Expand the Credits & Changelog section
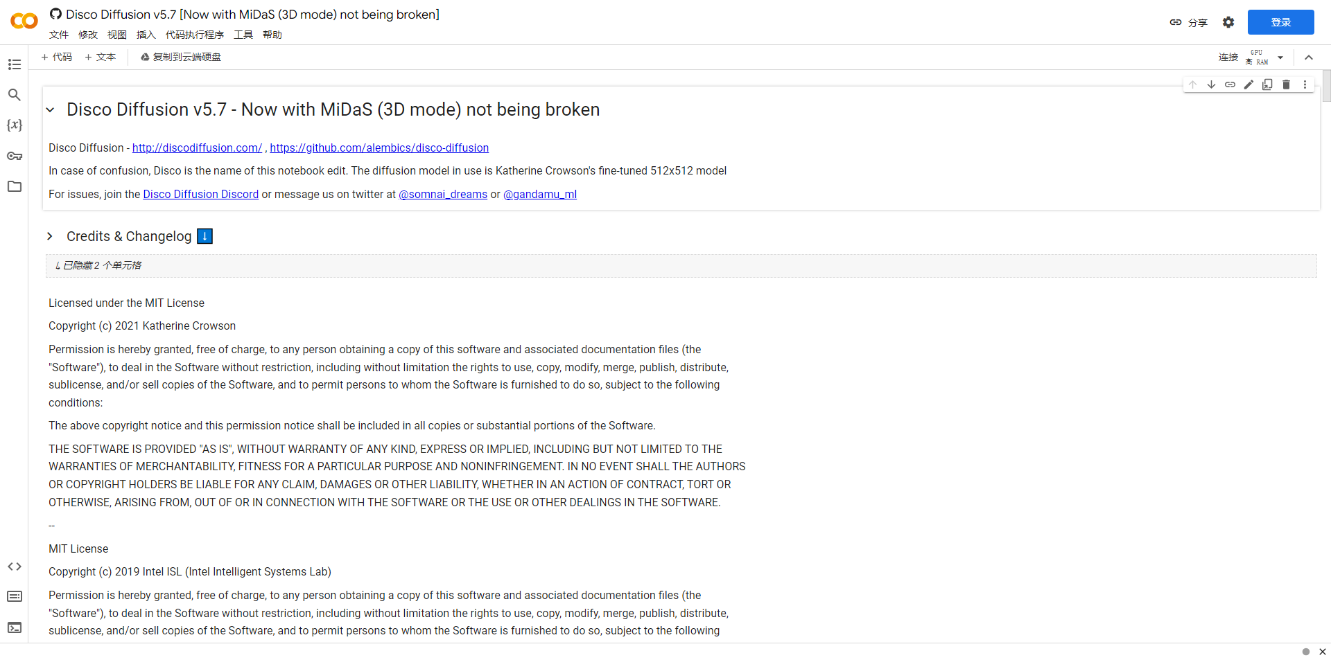1331x660 pixels. click(x=50, y=236)
